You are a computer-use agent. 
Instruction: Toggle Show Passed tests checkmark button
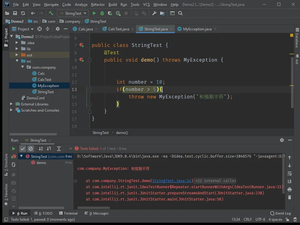23,149
